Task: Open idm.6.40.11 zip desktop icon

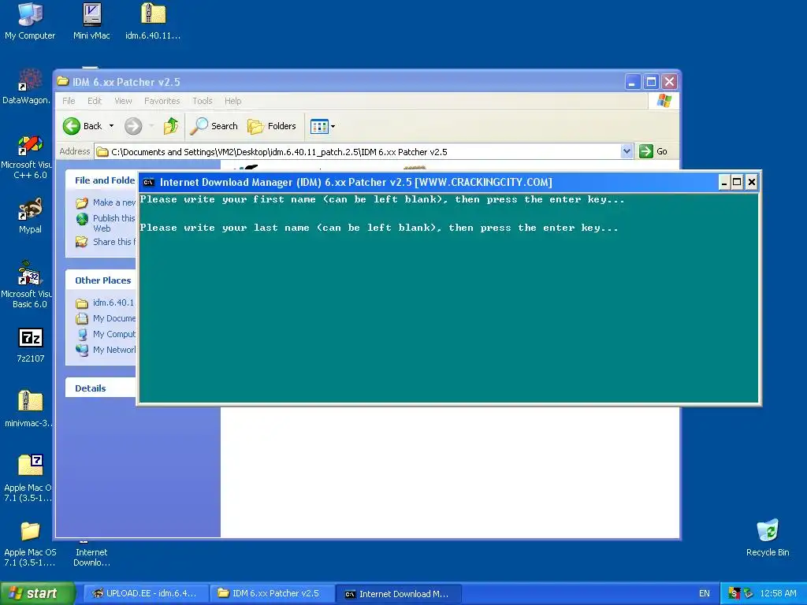Action: (x=153, y=21)
